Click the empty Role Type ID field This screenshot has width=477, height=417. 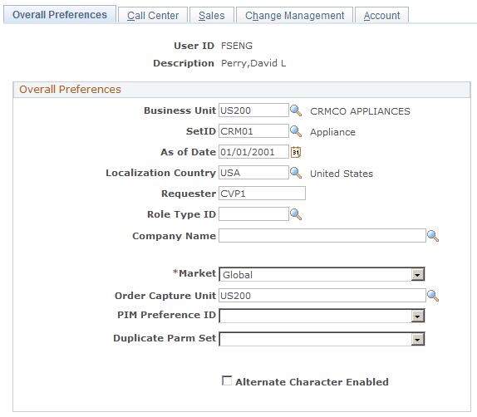253,214
